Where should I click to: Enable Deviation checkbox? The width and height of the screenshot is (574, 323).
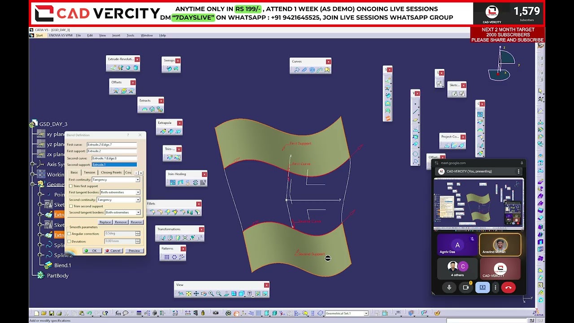70,241
